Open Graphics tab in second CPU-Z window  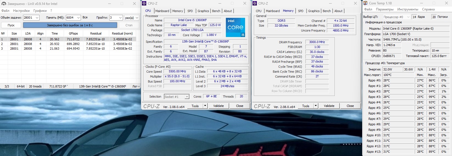coord(314,11)
